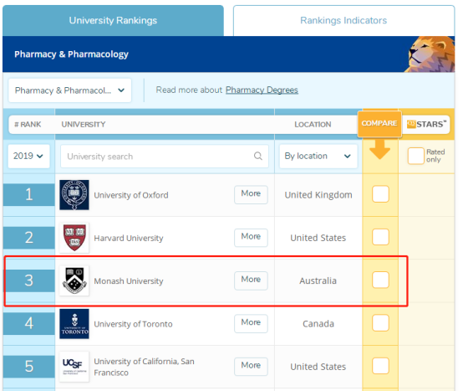The width and height of the screenshot is (463, 391).
Task: Enable the Rated only checkbox
Action: [415, 156]
